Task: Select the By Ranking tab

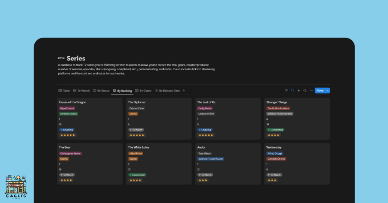Action: pos(122,91)
